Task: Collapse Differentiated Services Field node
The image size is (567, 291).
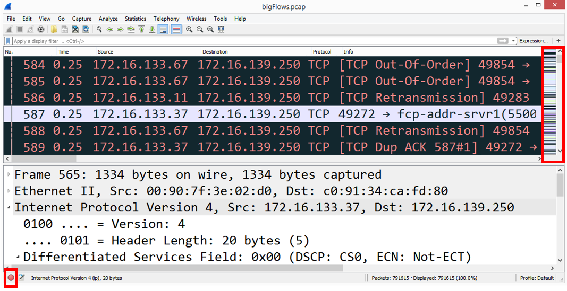Action: click(18, 257)
